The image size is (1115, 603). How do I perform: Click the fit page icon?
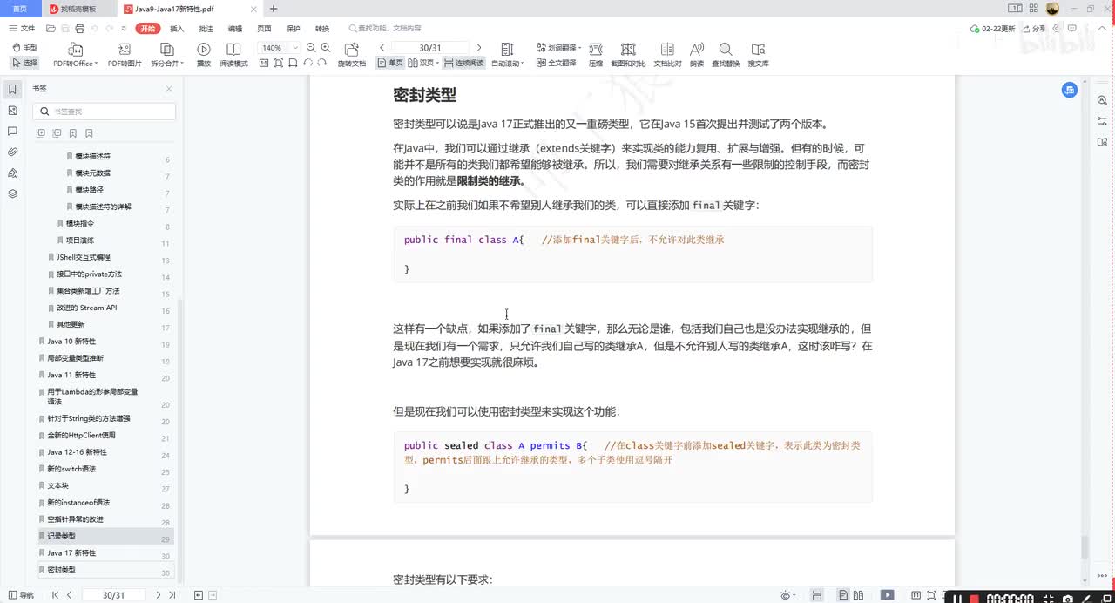coord(280,64)
